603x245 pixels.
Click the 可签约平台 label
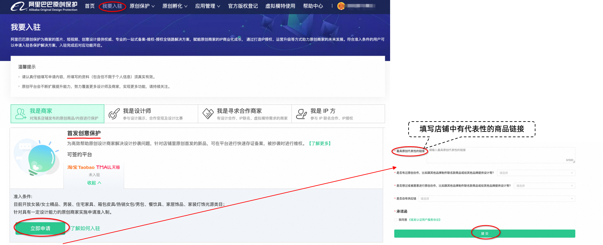(x=79, y=154)
